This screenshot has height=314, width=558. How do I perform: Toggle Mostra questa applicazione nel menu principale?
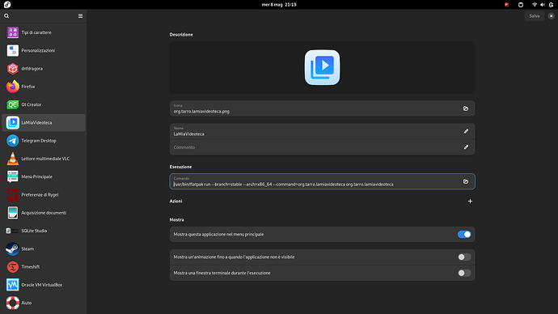point(464,234)
